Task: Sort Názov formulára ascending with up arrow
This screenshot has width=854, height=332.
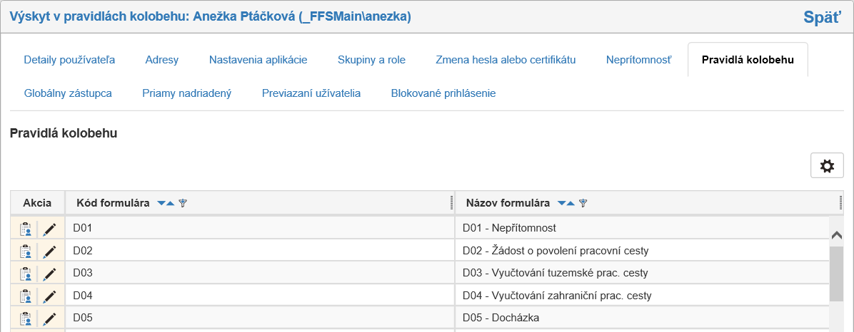Action: (x=571, y=204)
